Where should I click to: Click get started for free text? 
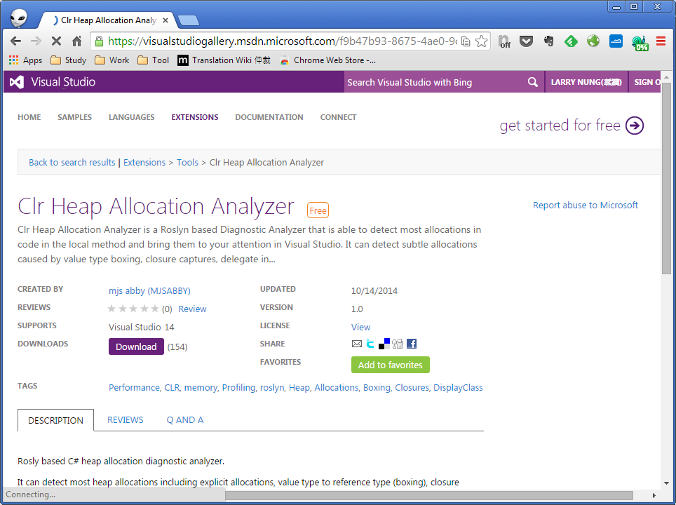click(560, 126)
